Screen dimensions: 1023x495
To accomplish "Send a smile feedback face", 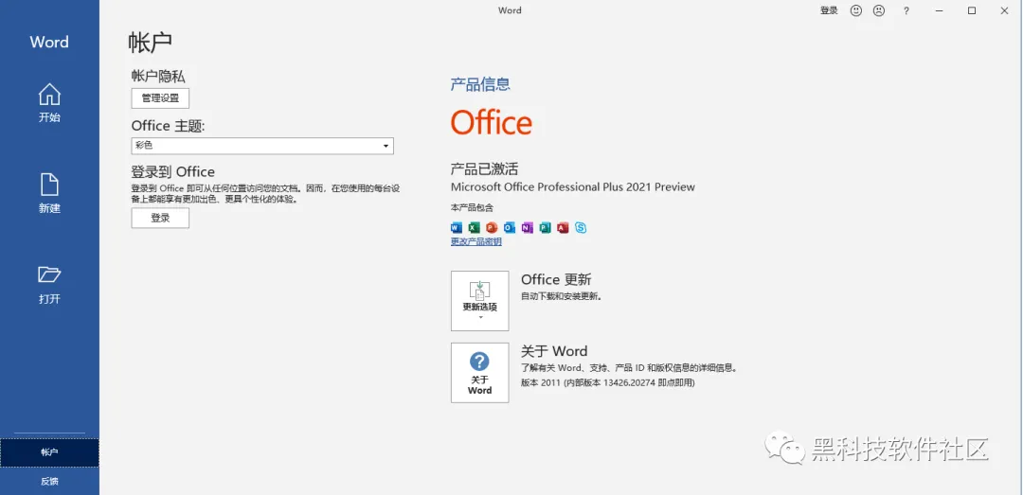I will tap(856, 10).
